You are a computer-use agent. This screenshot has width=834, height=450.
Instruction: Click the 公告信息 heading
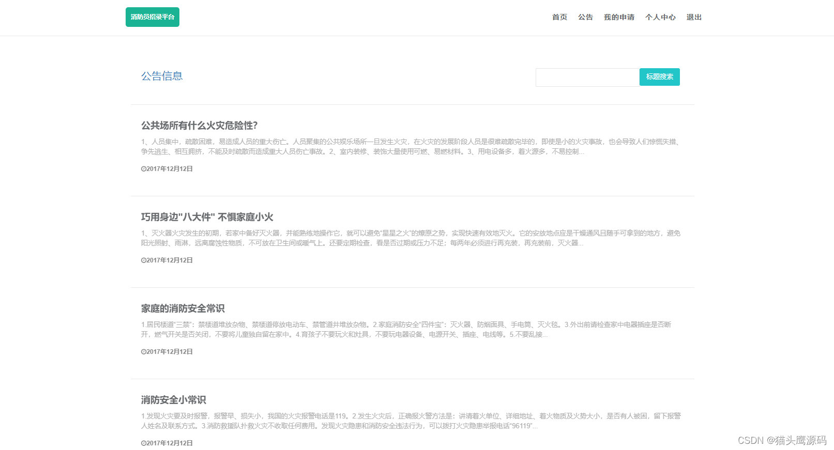click(x=162, y=76)
